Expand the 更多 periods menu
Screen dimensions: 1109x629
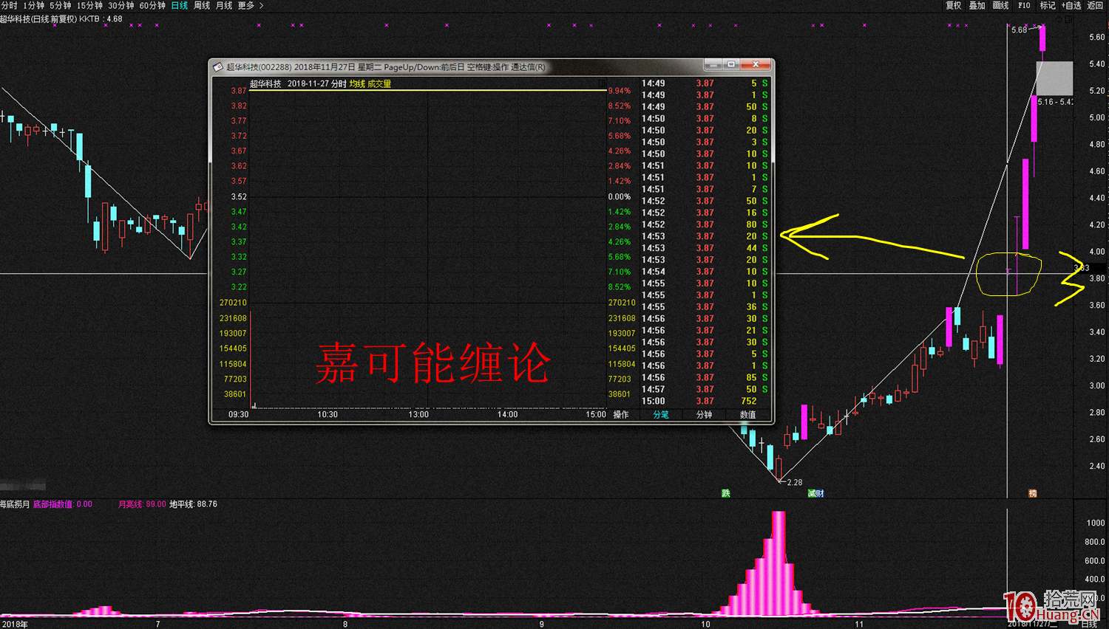[x=251, y=5]
